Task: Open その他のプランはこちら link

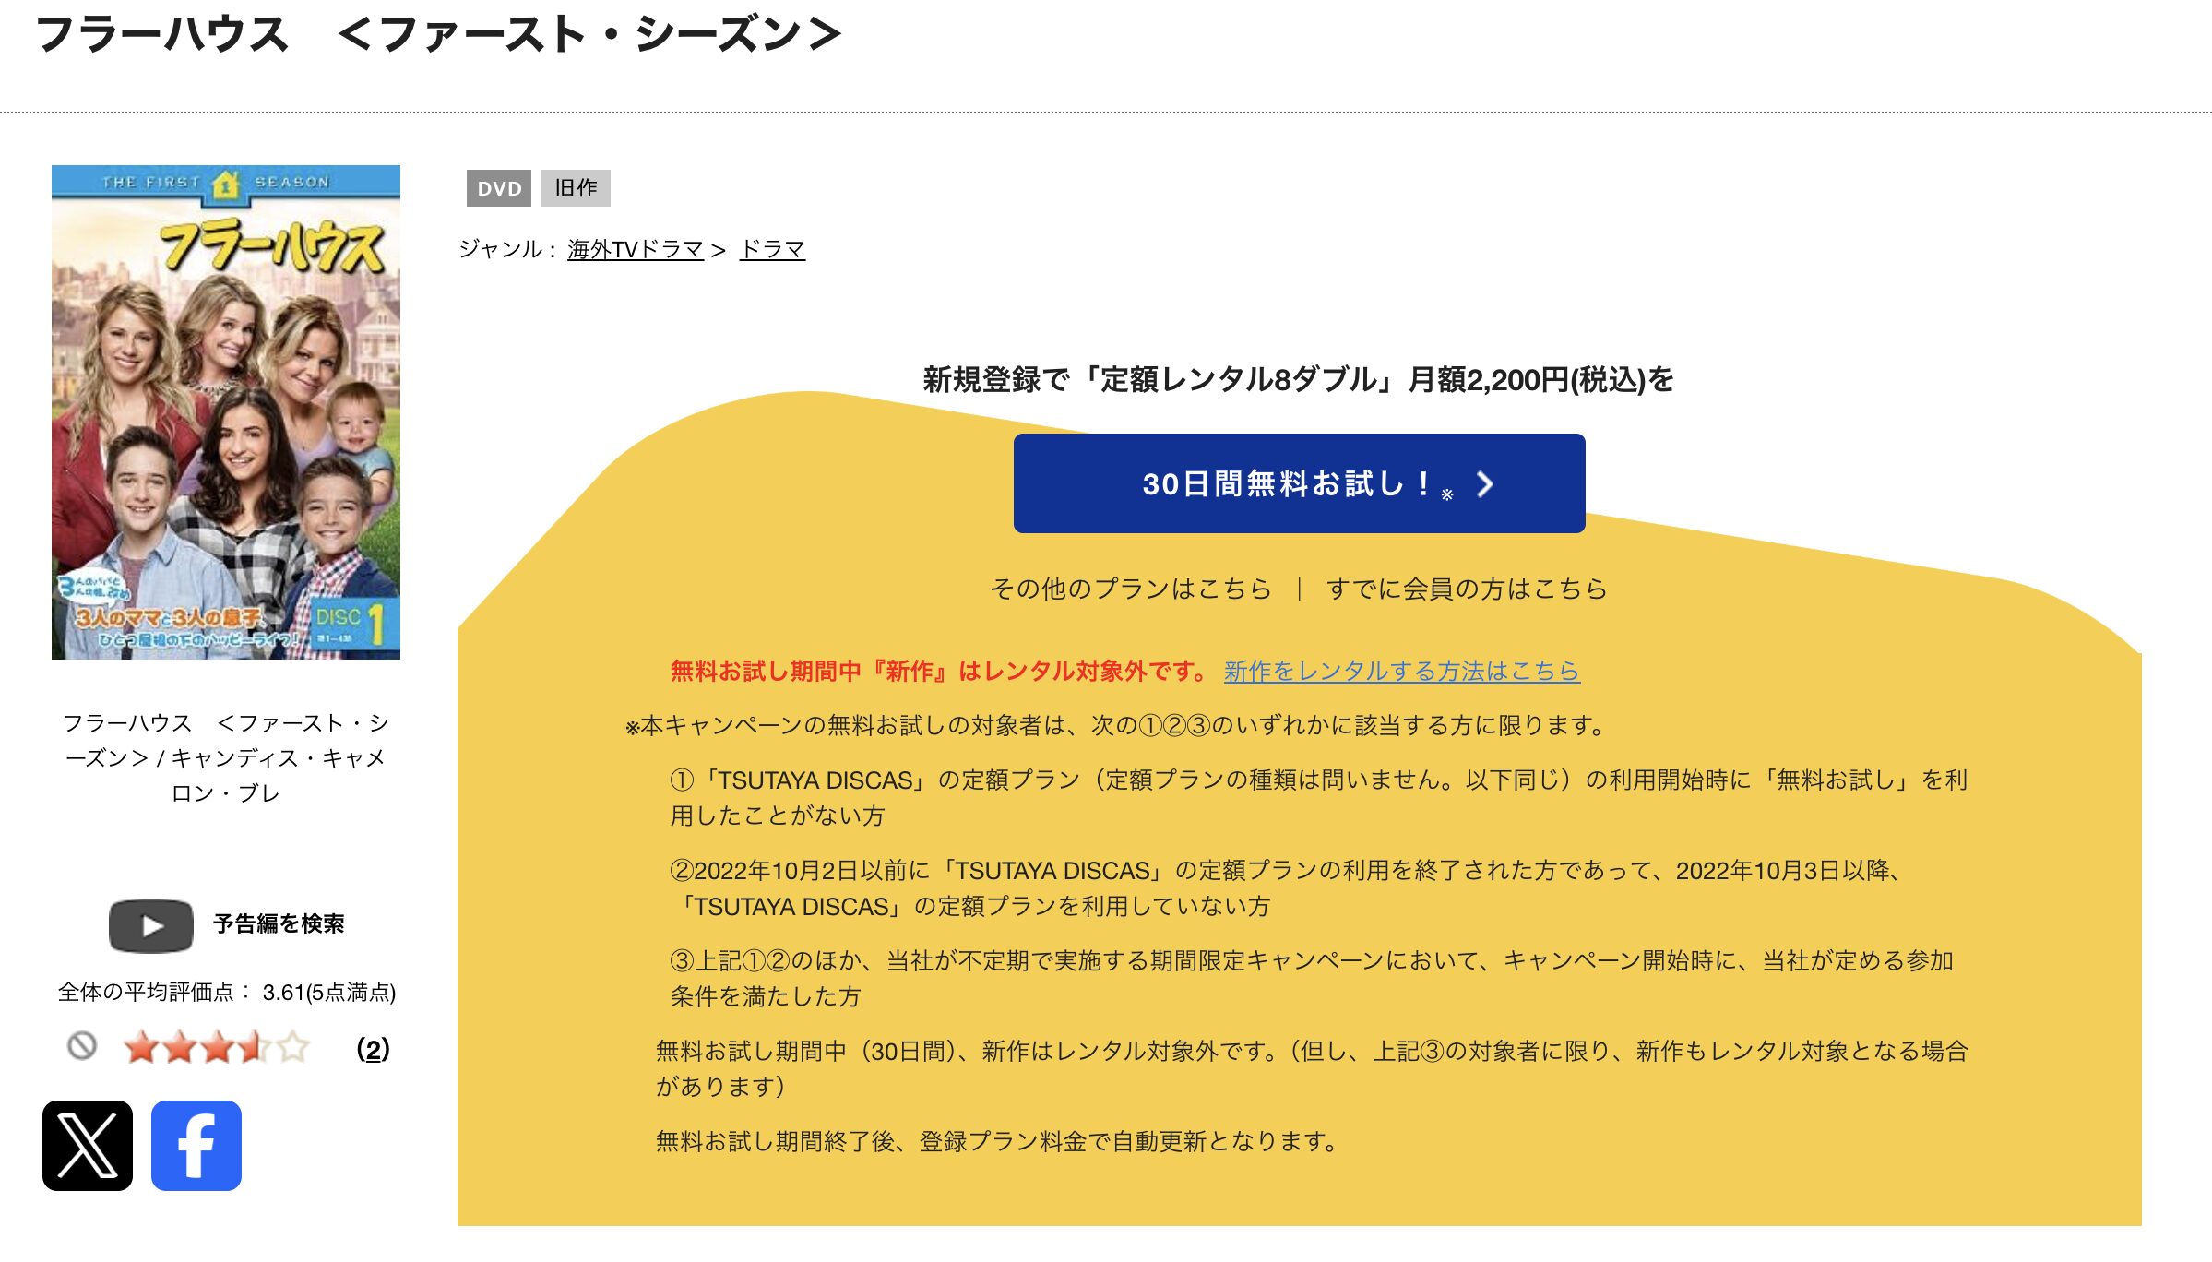Action: 1130,589
